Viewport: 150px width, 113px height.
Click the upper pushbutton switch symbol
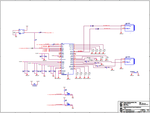[69, 95]
